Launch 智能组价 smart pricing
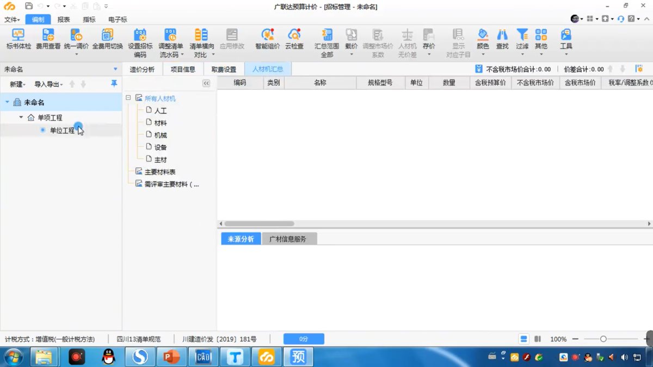The width and height of the screenshot is (653, 367). point(267,39)
